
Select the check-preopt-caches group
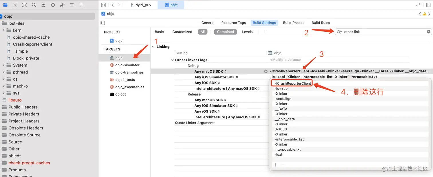(29, 163)
